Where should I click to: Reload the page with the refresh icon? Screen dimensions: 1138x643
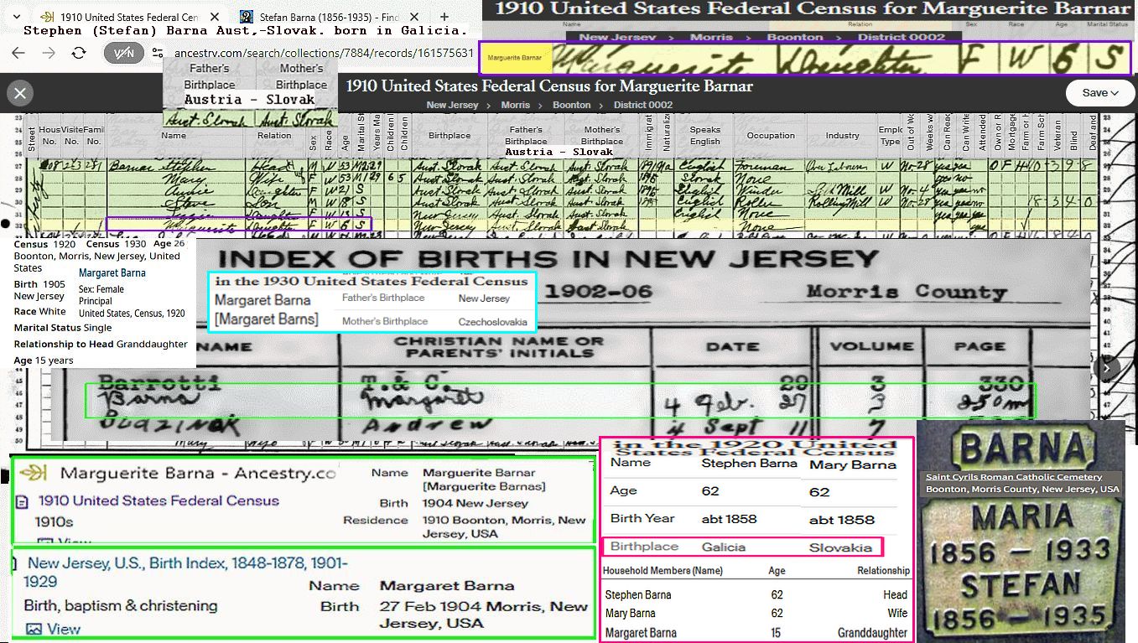click(x=79, y=53)
